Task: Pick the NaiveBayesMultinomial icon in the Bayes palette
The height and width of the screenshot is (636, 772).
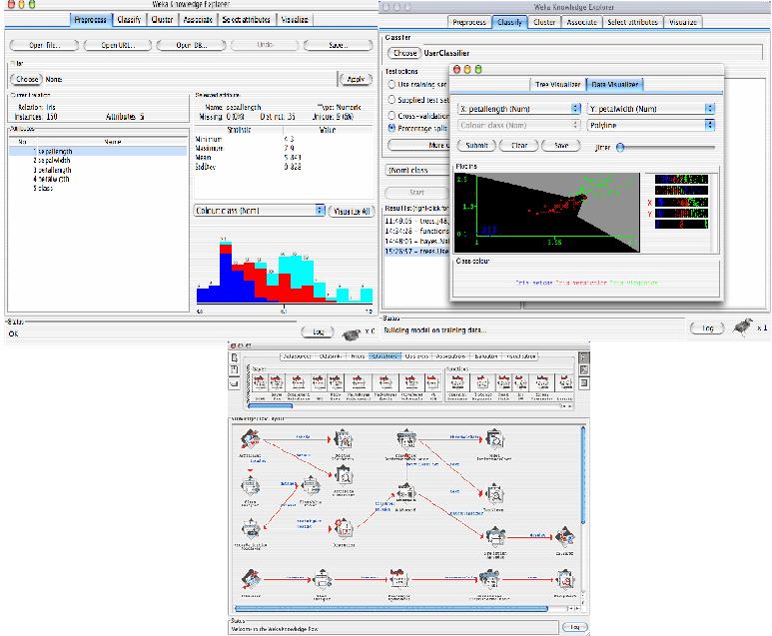Action: click(359, 383)
